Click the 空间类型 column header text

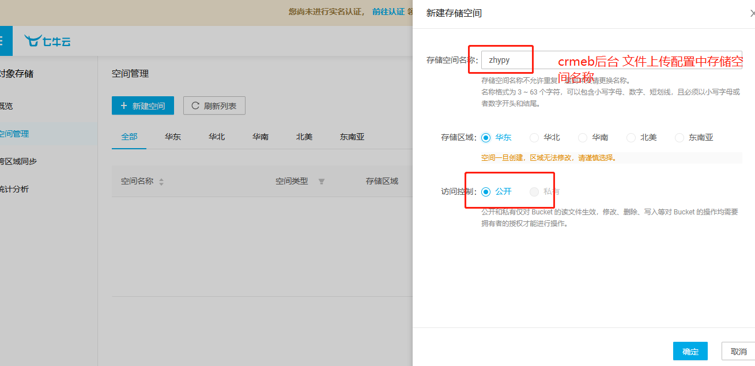[292, 181]
